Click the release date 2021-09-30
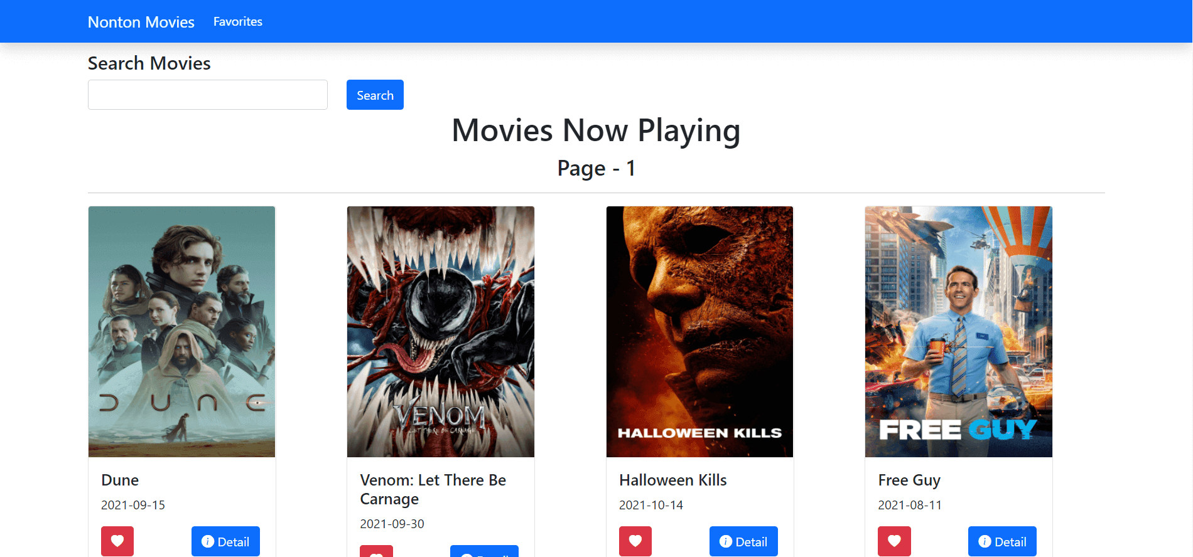The height and width of the screenshot is (557, 1193). click(392, 524)
